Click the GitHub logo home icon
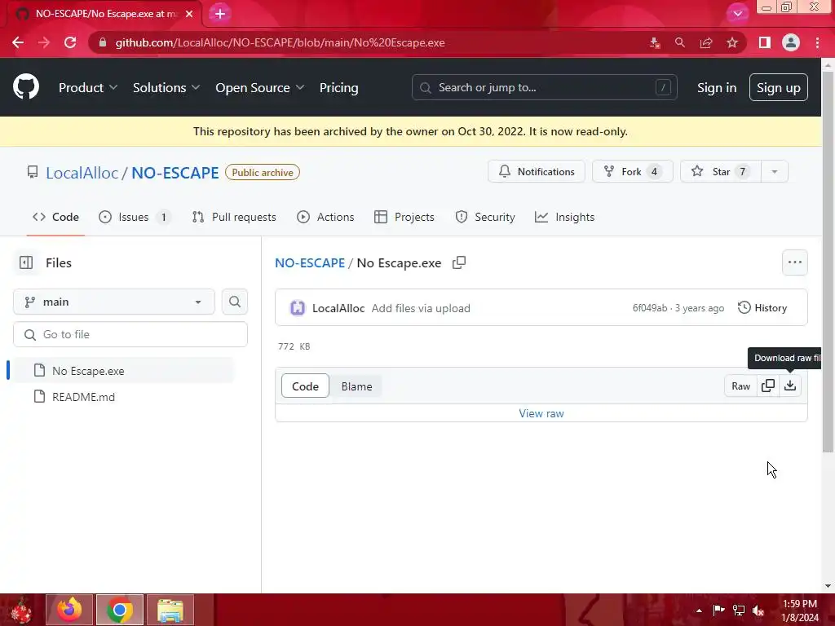835x626 pixels. pos(25,87)
